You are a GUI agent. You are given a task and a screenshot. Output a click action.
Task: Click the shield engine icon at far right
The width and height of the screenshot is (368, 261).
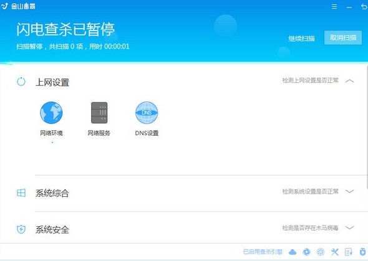click(363, 252)
